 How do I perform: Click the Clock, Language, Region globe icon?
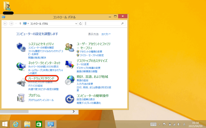[x=70, y=80]
